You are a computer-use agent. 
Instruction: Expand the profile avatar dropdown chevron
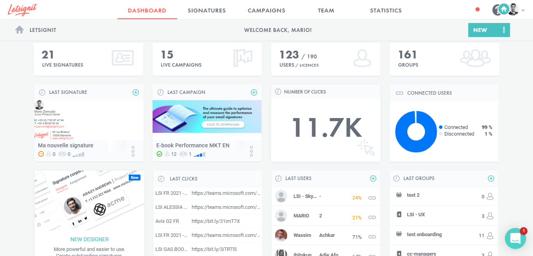coord(523,11)
